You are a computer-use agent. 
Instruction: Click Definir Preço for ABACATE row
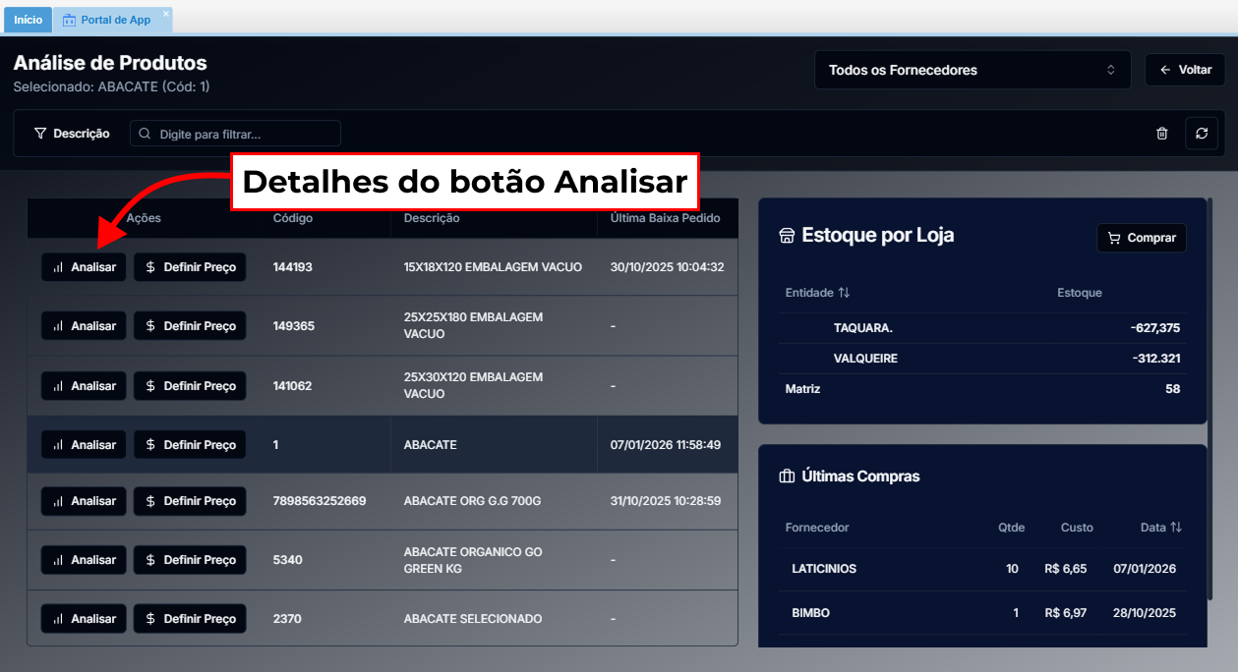(x=190, y=445)
